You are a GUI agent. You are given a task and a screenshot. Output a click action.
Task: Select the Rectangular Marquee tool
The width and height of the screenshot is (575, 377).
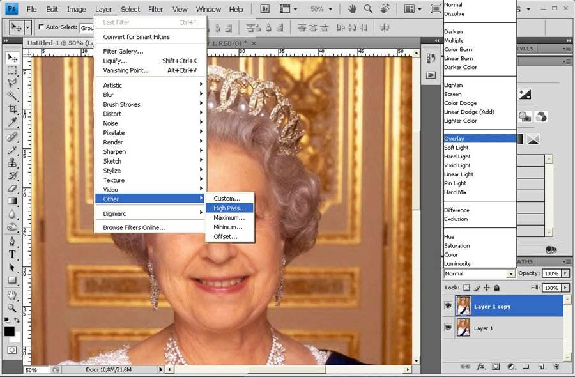coord(12,70)
